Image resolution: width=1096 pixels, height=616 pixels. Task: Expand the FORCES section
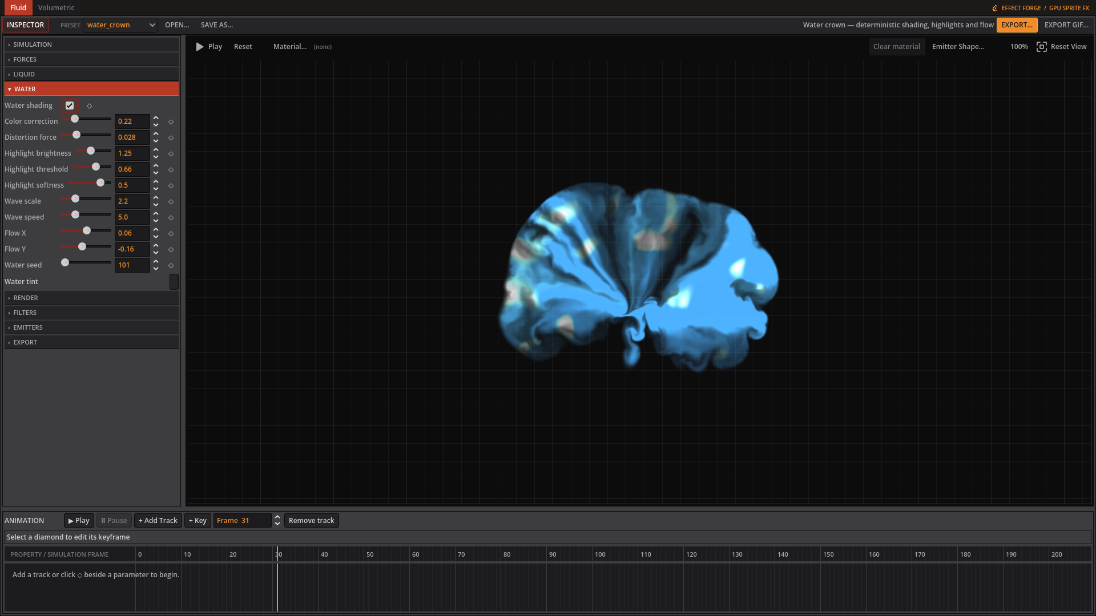(91, 59)
